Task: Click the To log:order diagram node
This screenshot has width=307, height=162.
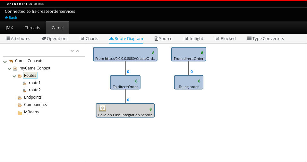Action: point(189,82)
